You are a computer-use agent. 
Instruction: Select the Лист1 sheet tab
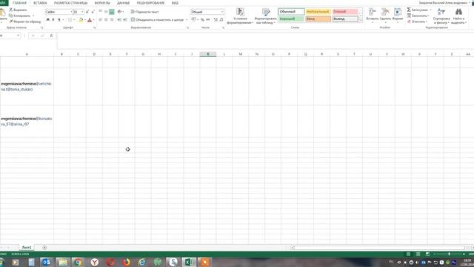(x=27, y=247)
